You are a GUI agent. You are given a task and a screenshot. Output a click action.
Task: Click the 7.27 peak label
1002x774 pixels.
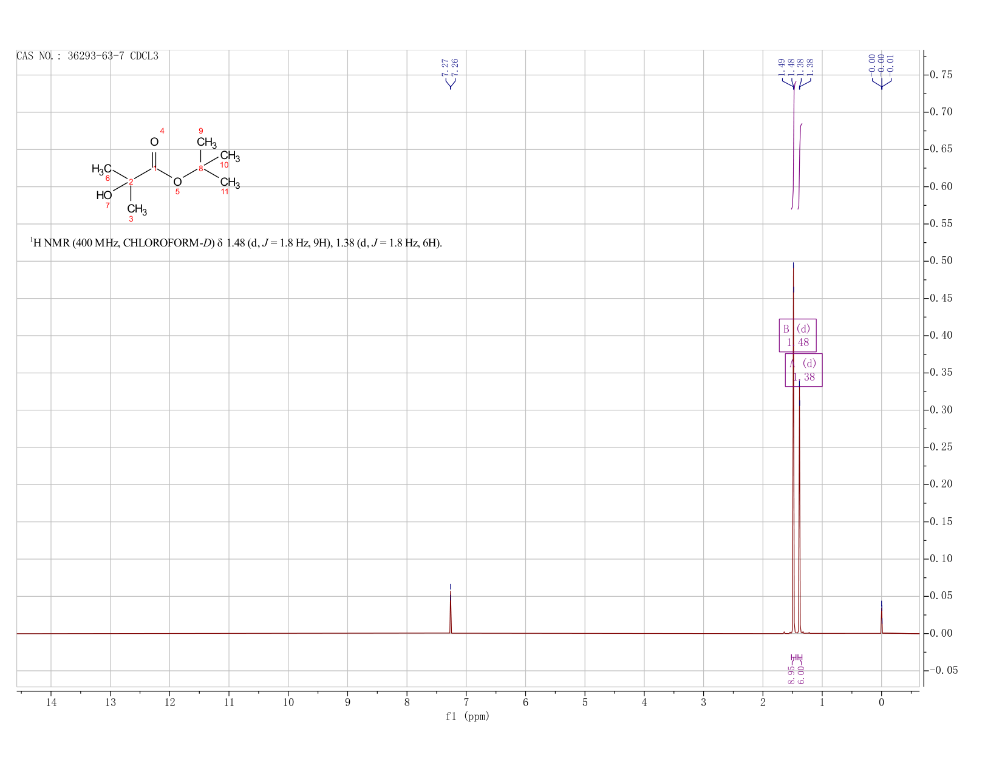445,67
